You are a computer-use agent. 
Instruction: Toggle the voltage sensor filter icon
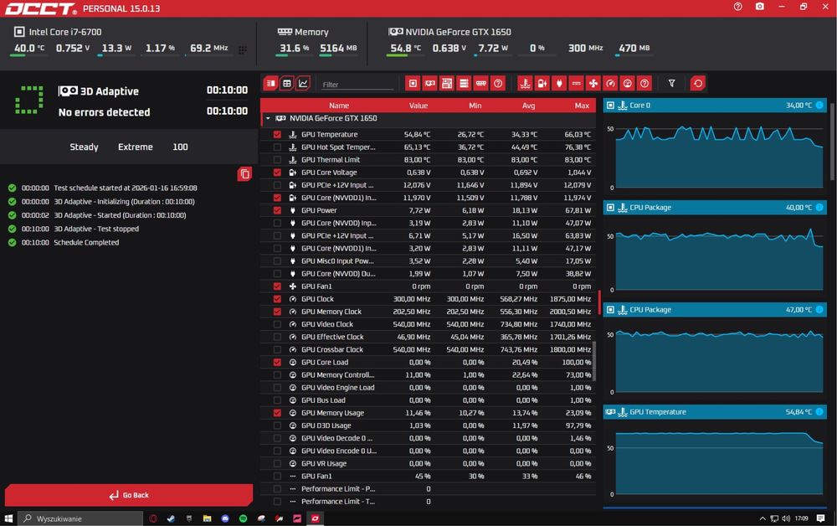point(542,83)
